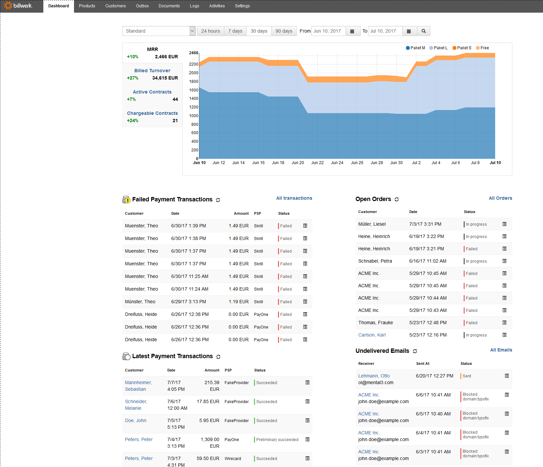Open details icon for Schneider 17.85 EUR payment
The image size is (543, 467).
tap(307, 401)
